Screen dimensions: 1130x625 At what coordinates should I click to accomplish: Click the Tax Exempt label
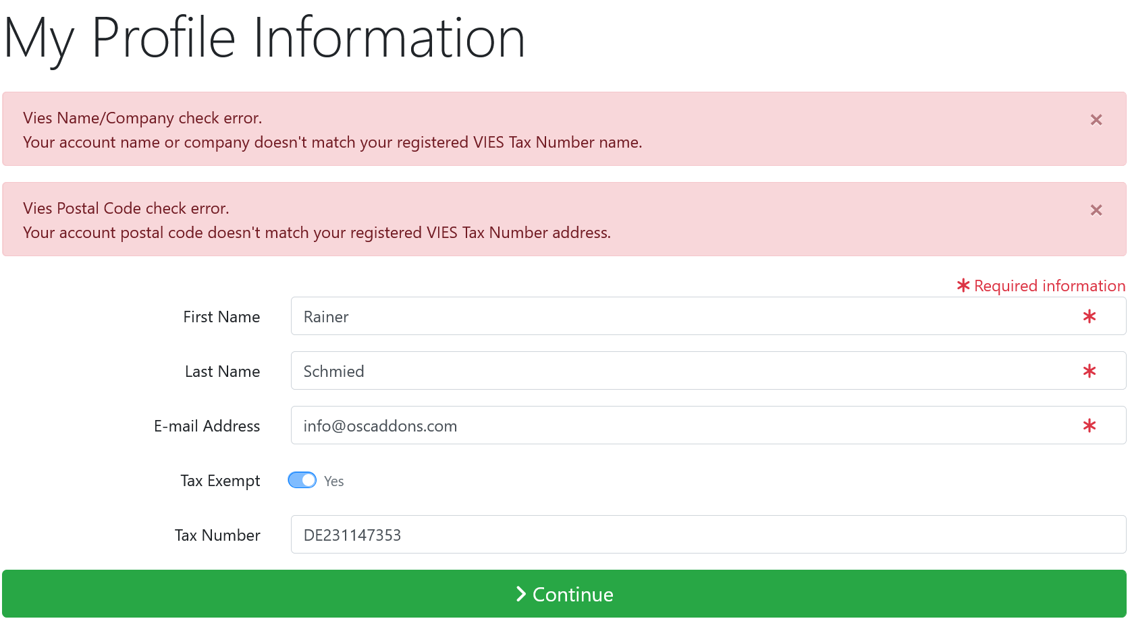[x=220, y=481]
